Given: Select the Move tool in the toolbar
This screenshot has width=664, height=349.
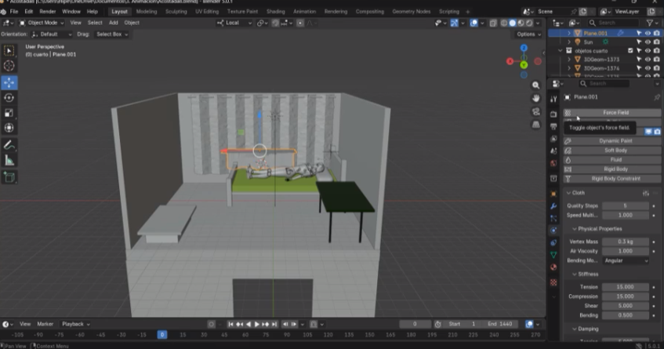Looking at the screenshot, I should tap(9, 82).
